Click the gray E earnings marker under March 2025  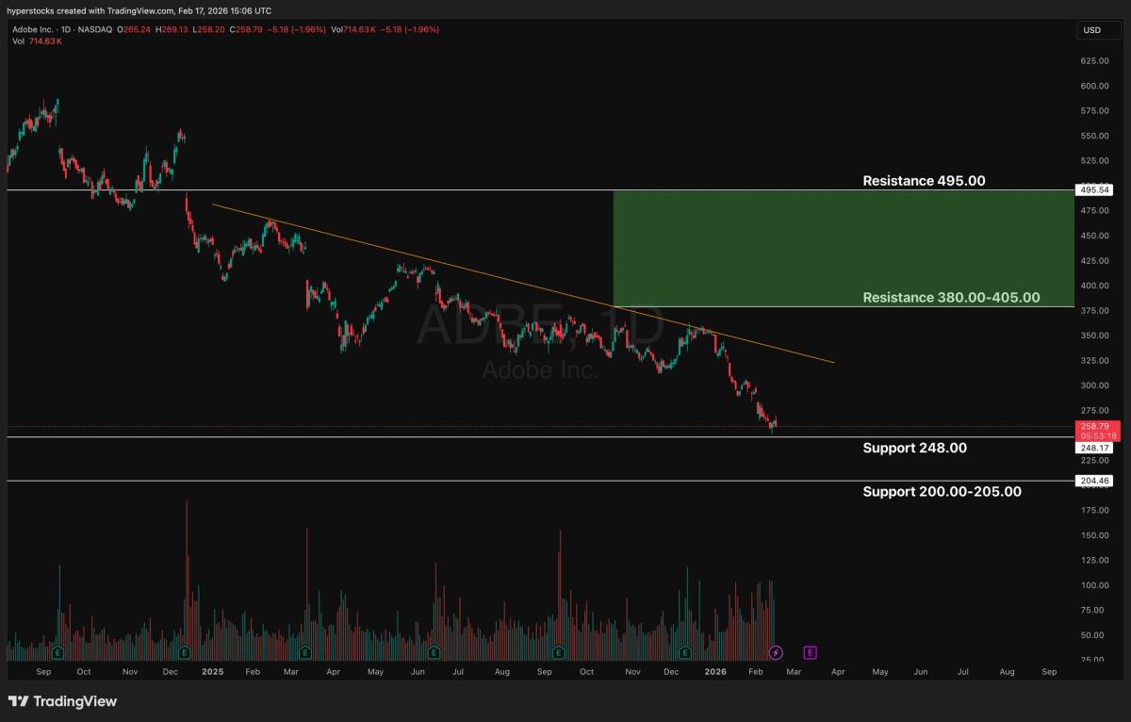304,651
